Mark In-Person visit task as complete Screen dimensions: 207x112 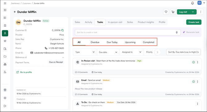(193, 62)
